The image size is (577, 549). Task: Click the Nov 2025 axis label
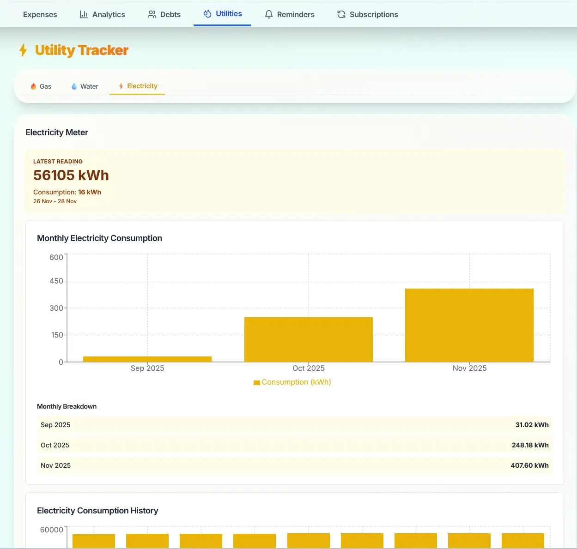469,368
